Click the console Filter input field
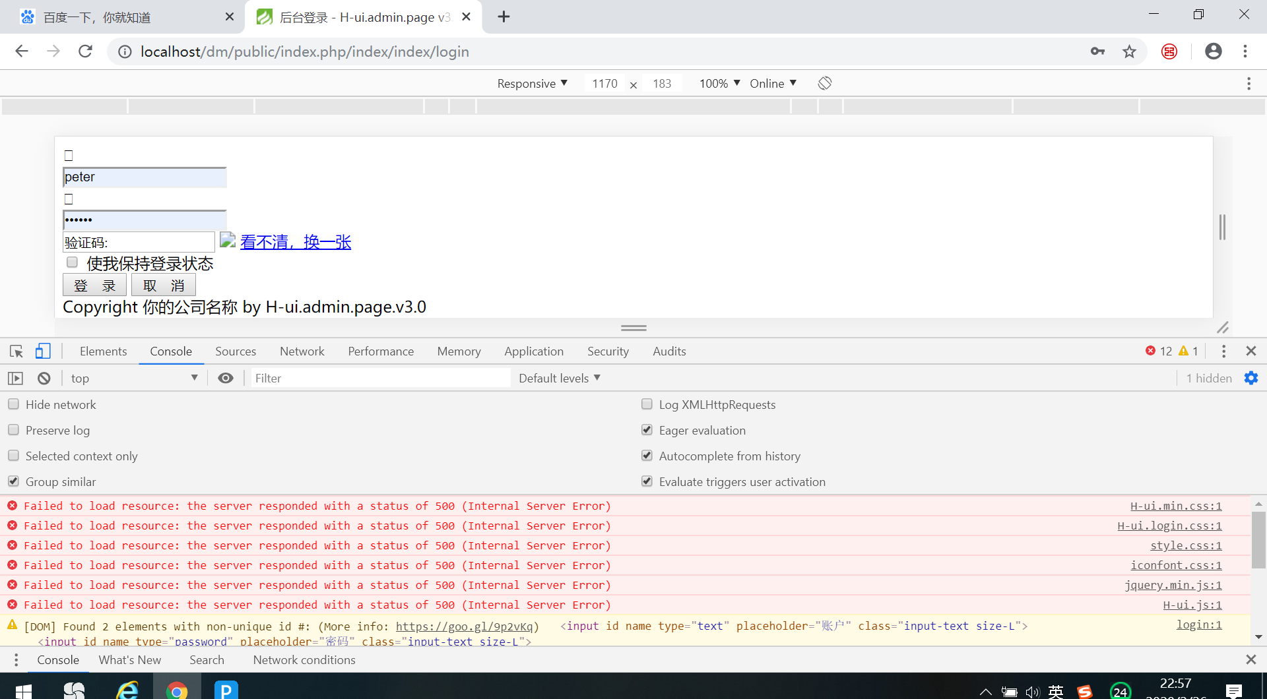The height and width of the screenshot is (699, 1267). coord(379,379)
